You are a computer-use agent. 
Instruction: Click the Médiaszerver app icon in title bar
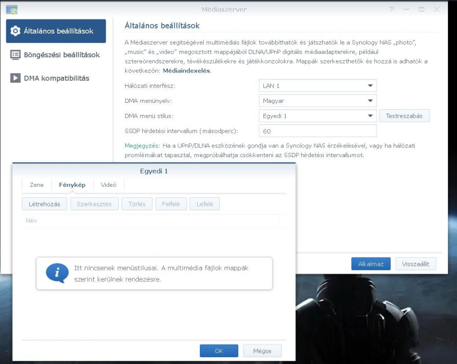click(x=11, y=10)
